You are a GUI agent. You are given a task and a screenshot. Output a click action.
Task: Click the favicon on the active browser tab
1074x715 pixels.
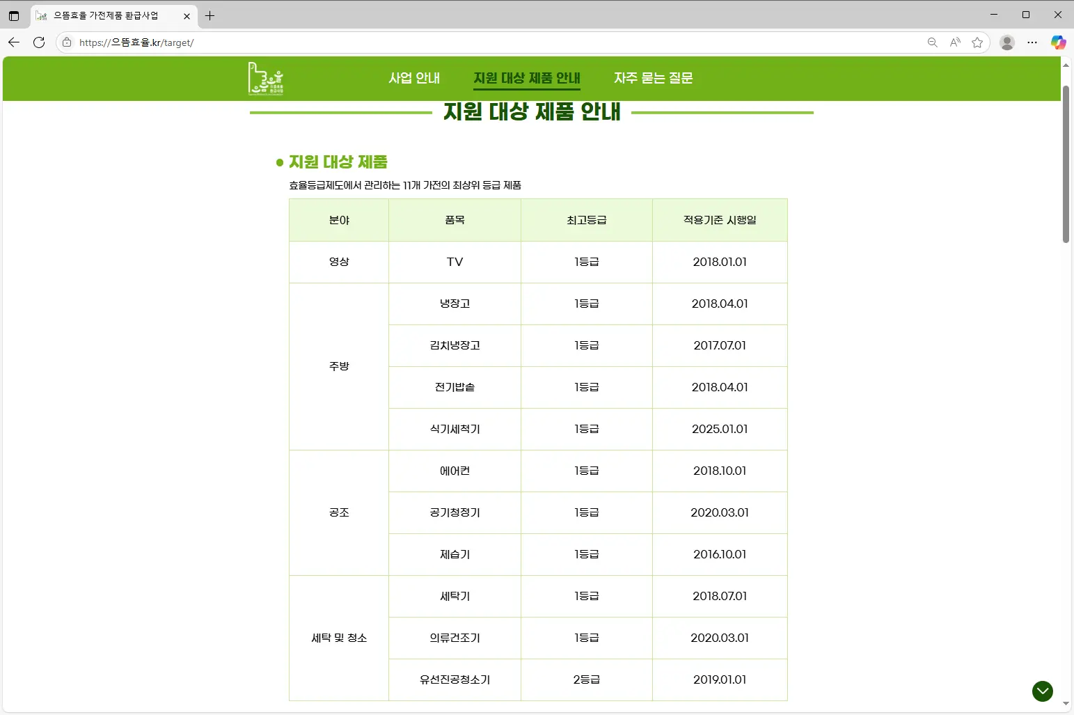(42, 15)
